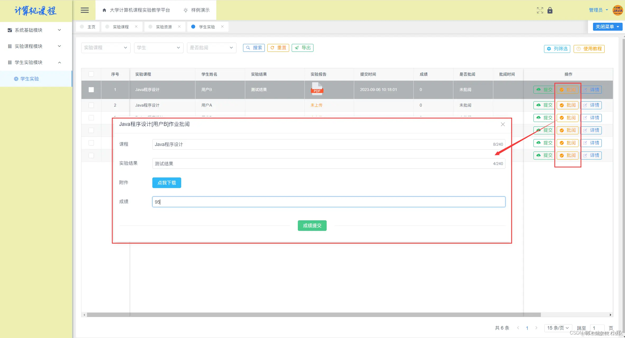Click the horizontal table scrollbar
The width and height of the screenshot is (625, 338).
tap(313, 315)
